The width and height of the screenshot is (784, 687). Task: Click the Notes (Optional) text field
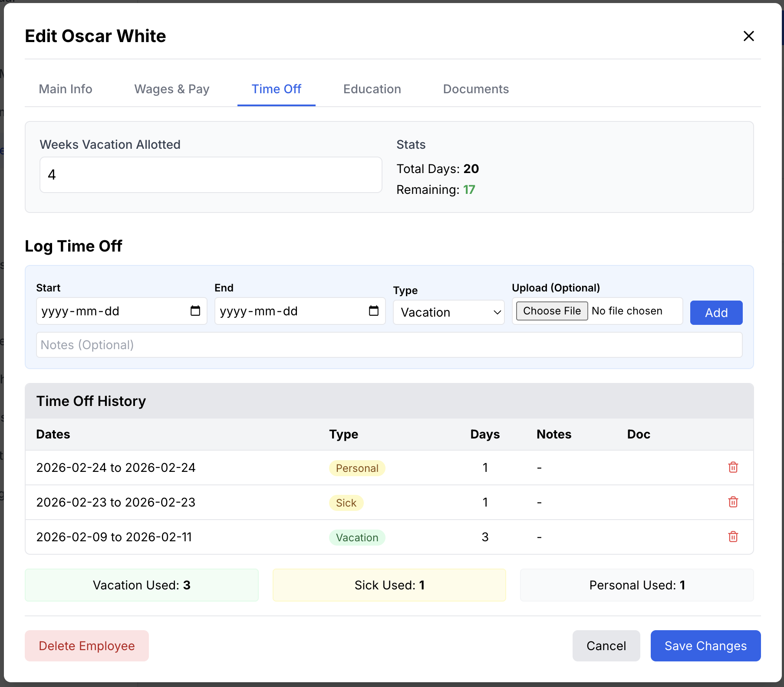pos(389,345)
